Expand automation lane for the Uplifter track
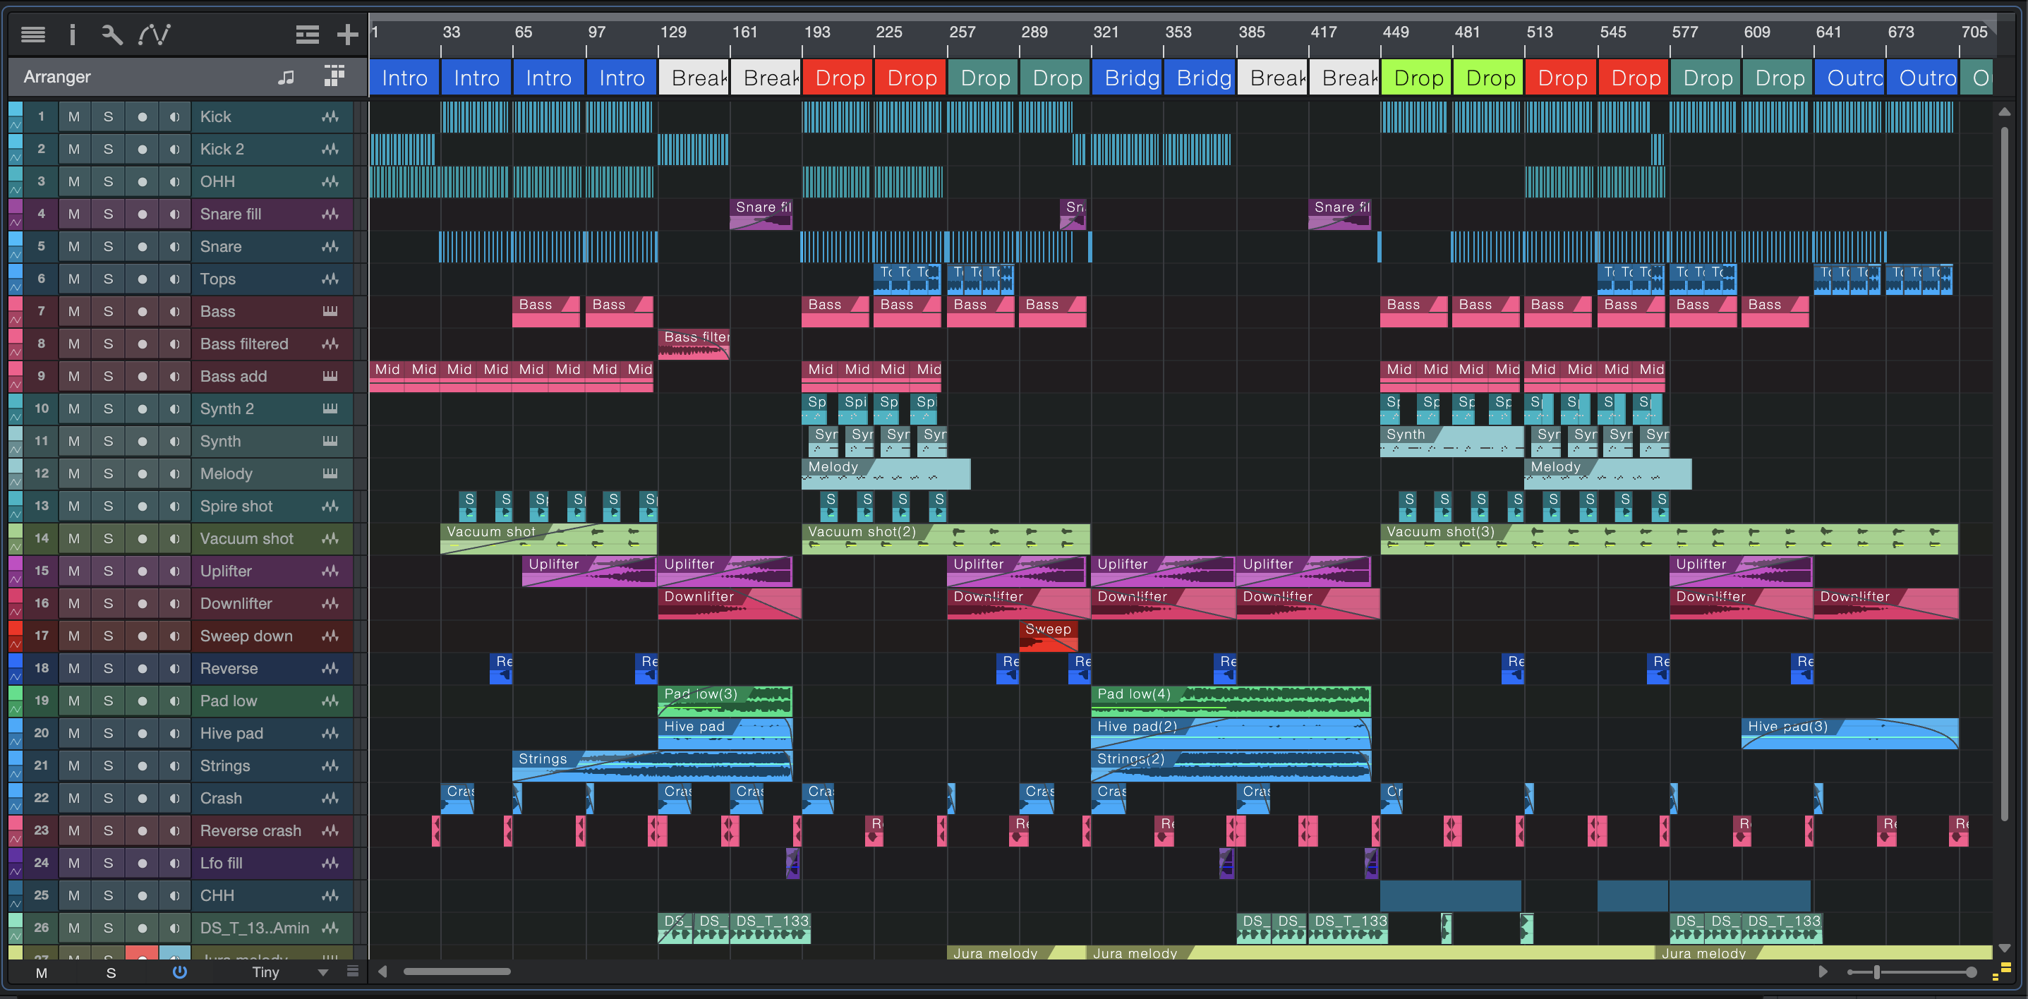 (15, 580)
